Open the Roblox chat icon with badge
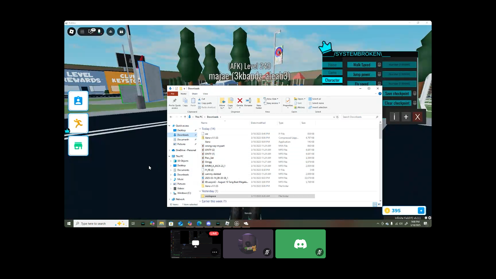Image resolution: width=496 pixels, height=279 pixels. [91, 31]
